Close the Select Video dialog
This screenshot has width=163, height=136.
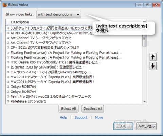[x=156, y=5]
